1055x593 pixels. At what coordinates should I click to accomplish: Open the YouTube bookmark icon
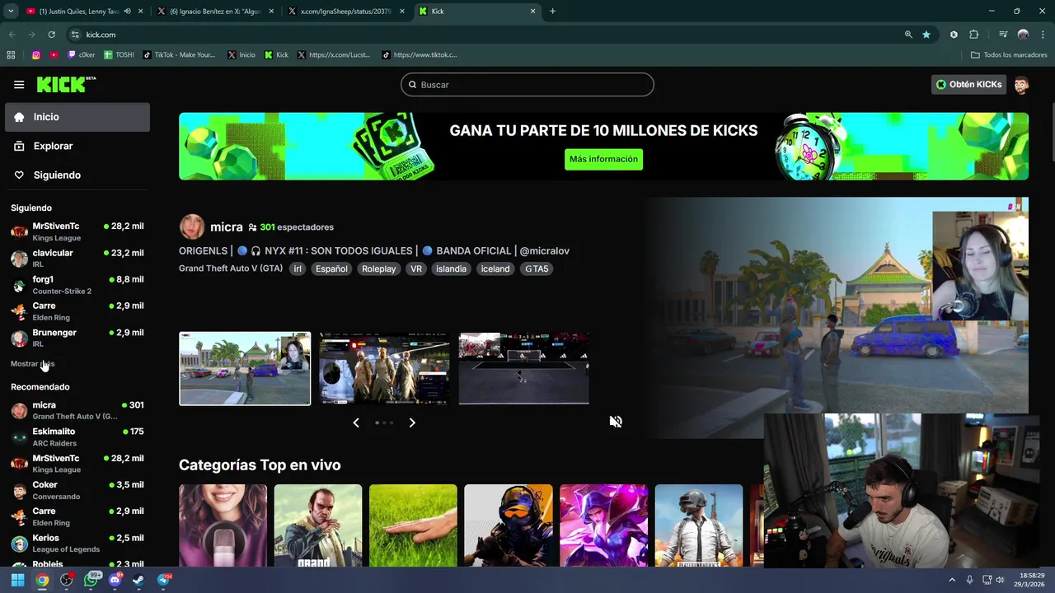(54, 55)
